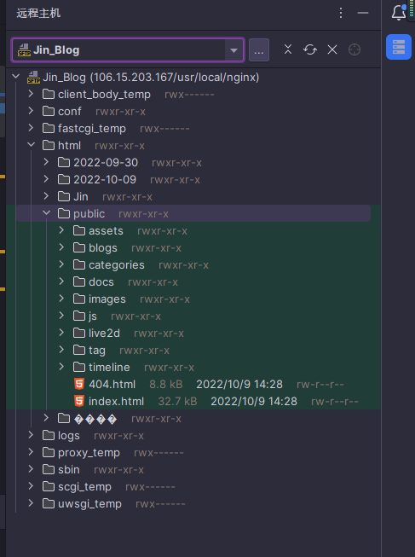Collapse the html folder chevron
Image resolution: width=415 pixels, height=557 pixels.
click(31, 145)
